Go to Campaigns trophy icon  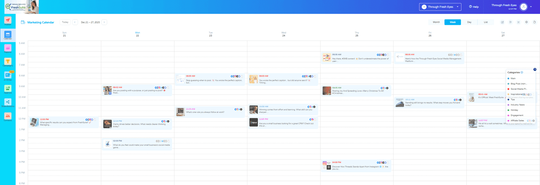pyautogui.click(x=8, y=62)
